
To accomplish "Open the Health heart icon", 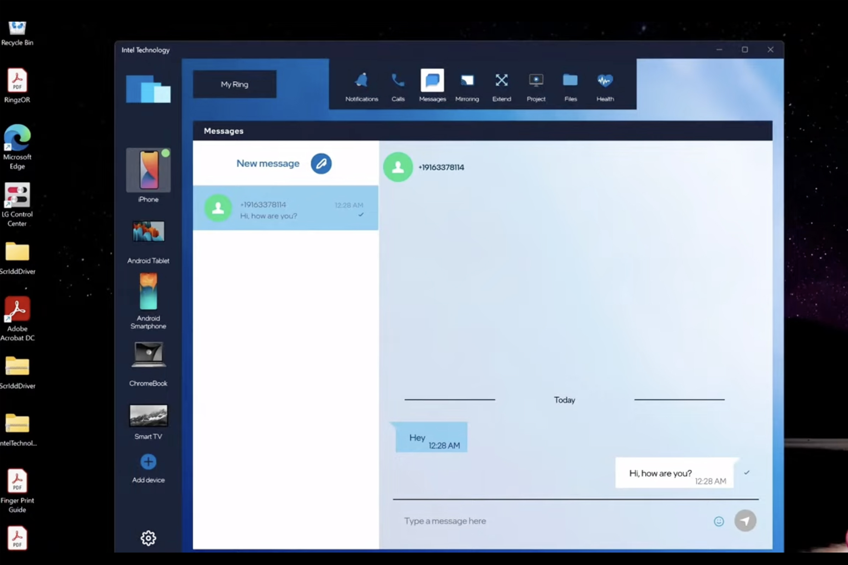I will 605,81.
